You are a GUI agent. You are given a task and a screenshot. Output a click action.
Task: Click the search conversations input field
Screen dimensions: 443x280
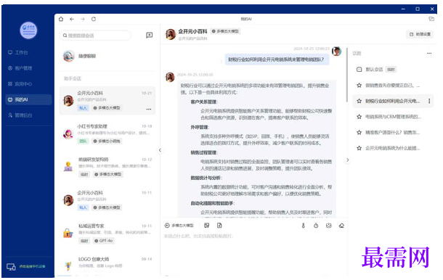pos(95,36)
